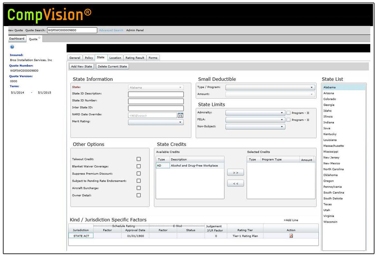Switch to the Policy tab
Screen dimensions: 378x257
(x=89, y=58)
